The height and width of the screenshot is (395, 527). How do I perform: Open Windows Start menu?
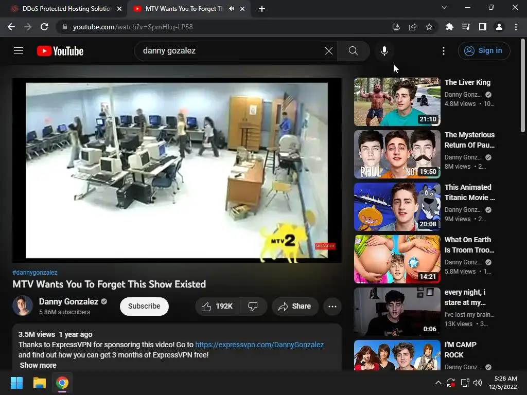tap(16, 383)
